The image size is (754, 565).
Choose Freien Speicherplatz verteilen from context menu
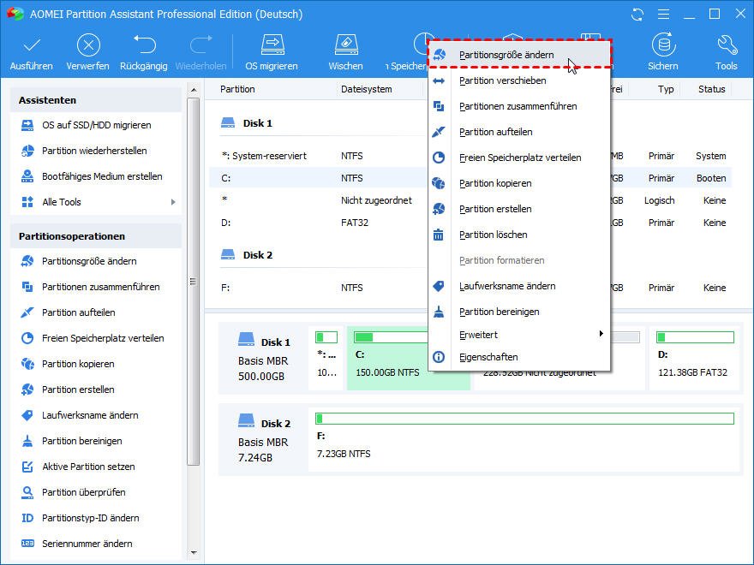[519, 158]
